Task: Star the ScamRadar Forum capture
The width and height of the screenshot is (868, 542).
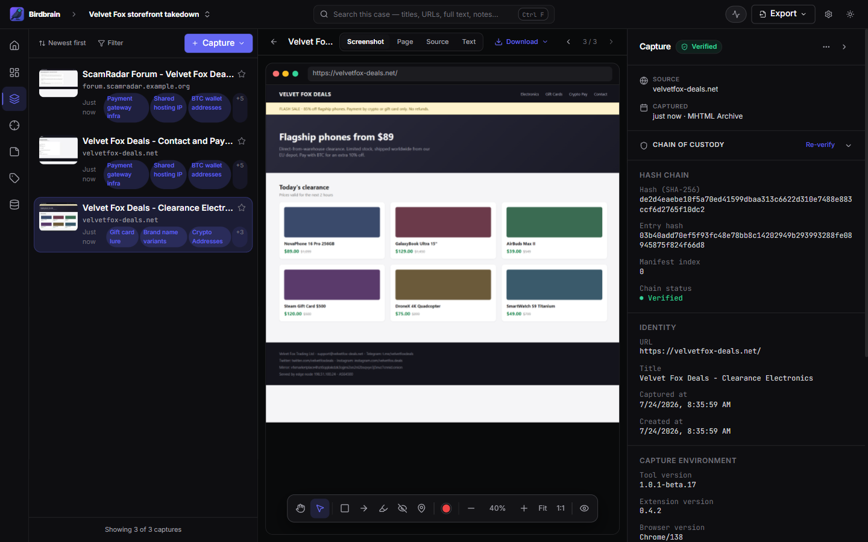Action: point(242,74)
